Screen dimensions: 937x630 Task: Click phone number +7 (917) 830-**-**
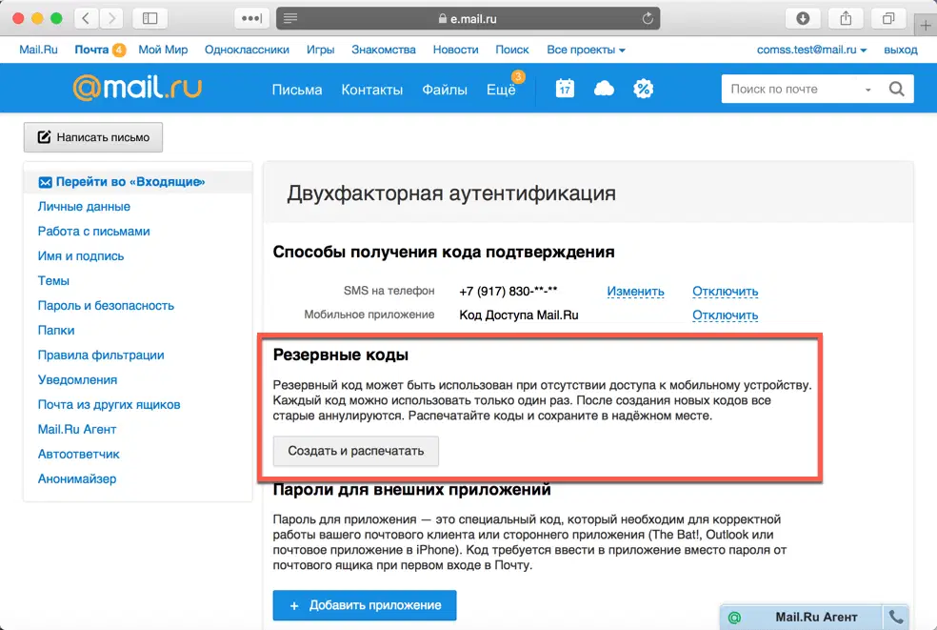(508, 292)
